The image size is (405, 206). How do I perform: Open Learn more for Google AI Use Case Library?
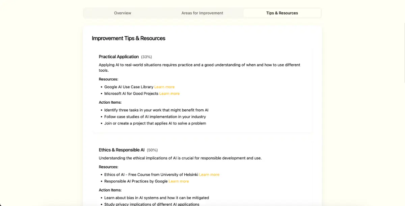click(x=164, y=87)
